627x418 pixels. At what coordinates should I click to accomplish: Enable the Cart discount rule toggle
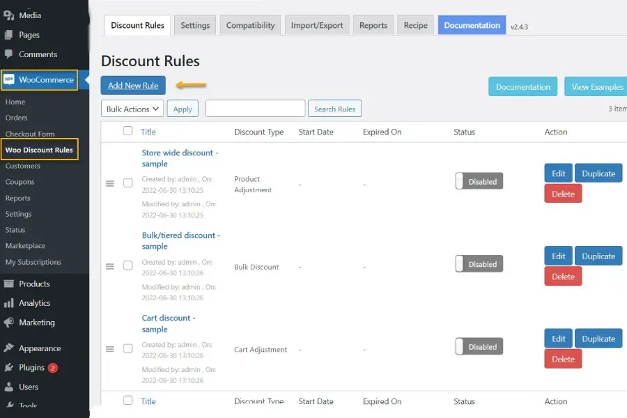tap(479, 346)
